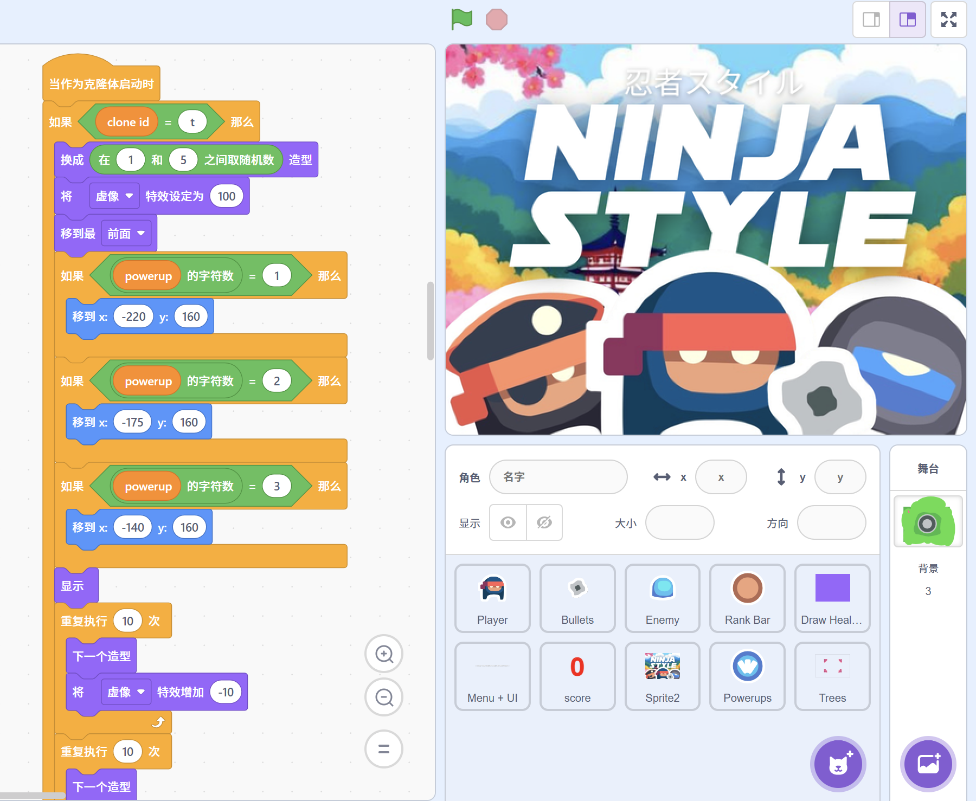This screenshot has height=801, width=976.
Task: Click the Ninja Style stage preview
Action: [706, 240]
